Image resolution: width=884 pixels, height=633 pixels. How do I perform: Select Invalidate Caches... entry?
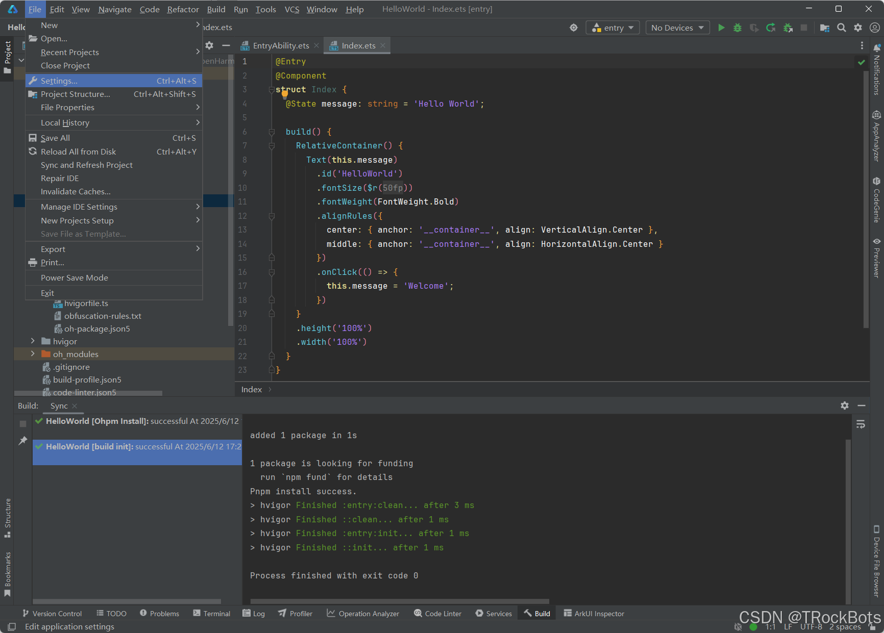pyautogui.click(x=114, y=191)
